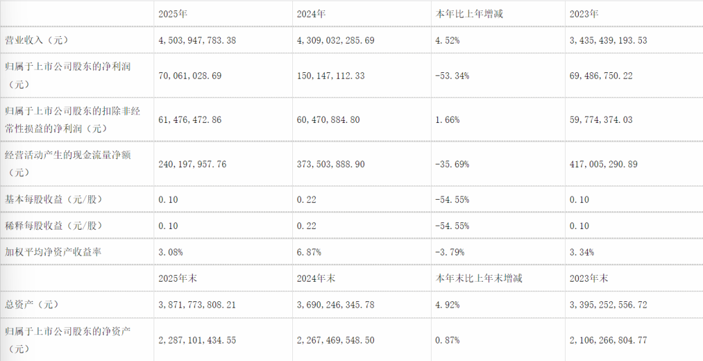Click the 2025 revenue value 4,503,947,783.38

pyautogui.click(x=197, y=40)
